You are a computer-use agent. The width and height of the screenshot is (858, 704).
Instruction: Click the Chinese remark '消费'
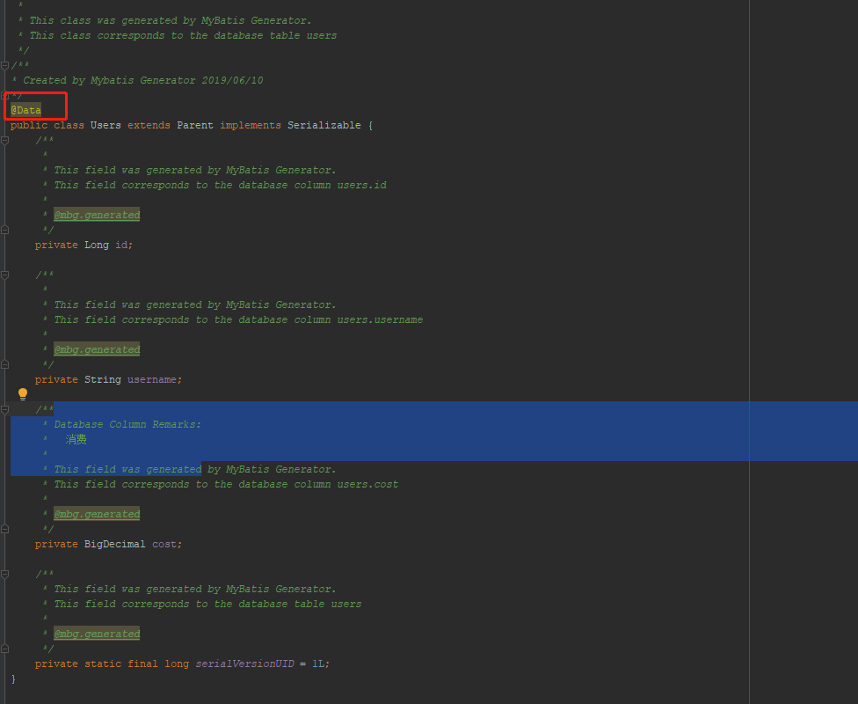click(x=76, y=439)
